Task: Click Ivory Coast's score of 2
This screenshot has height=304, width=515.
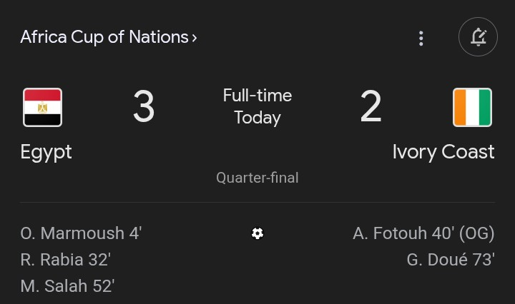Action: (371, 108)
